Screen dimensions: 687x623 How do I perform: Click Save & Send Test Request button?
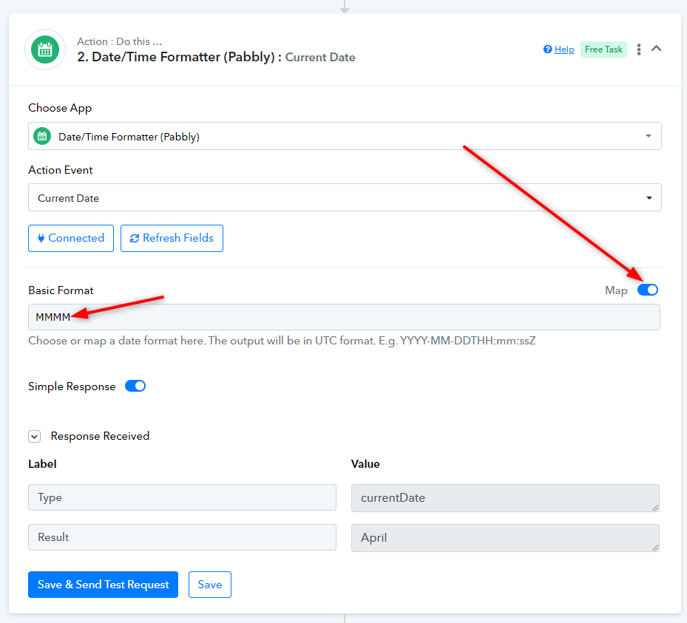(103, 585)
